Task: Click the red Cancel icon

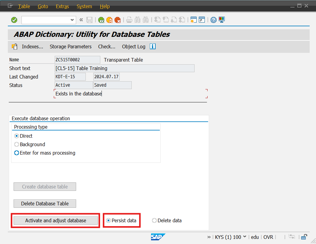Action: [118, 20]
